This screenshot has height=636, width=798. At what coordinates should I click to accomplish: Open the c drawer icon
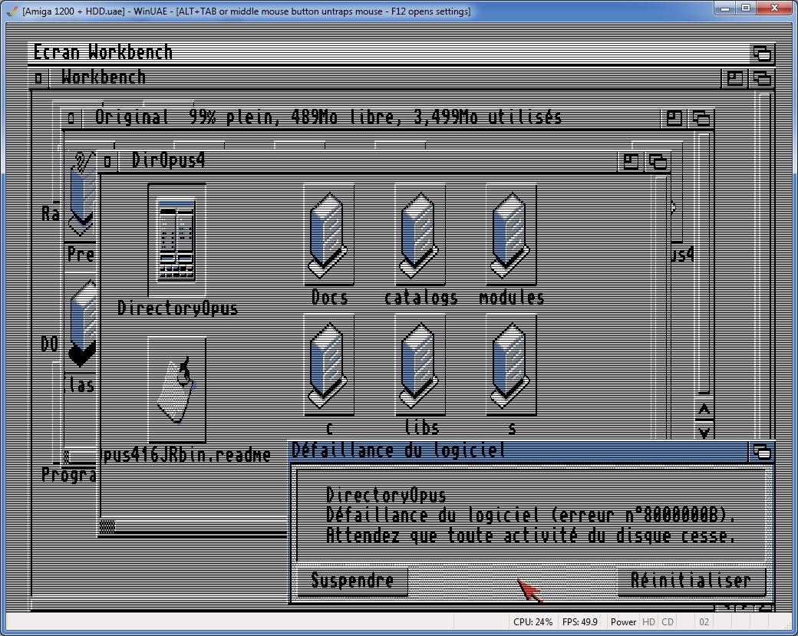[x=328, y=365]
